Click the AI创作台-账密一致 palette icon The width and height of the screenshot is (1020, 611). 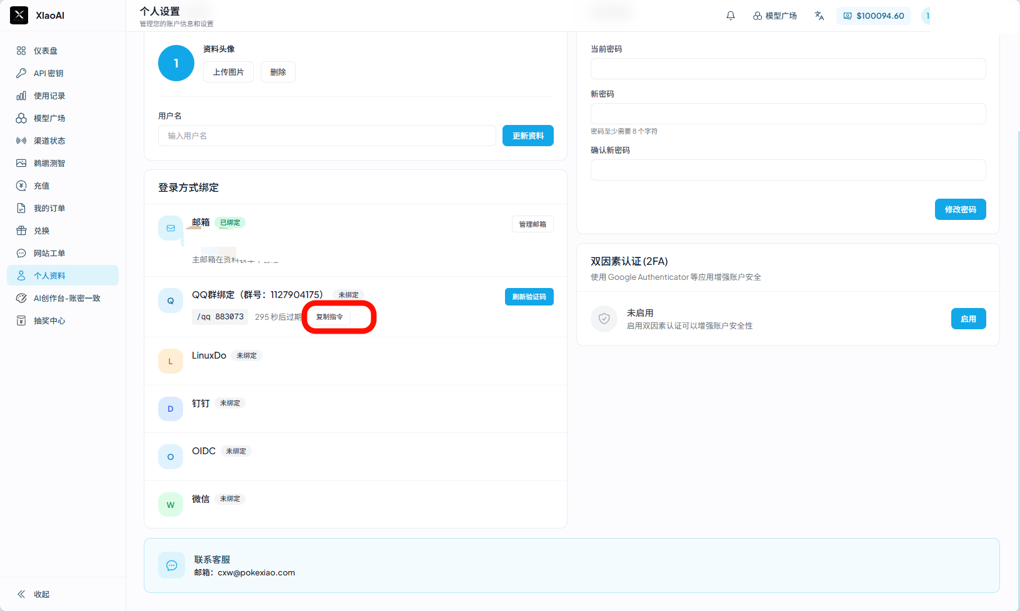coord(21,298)
